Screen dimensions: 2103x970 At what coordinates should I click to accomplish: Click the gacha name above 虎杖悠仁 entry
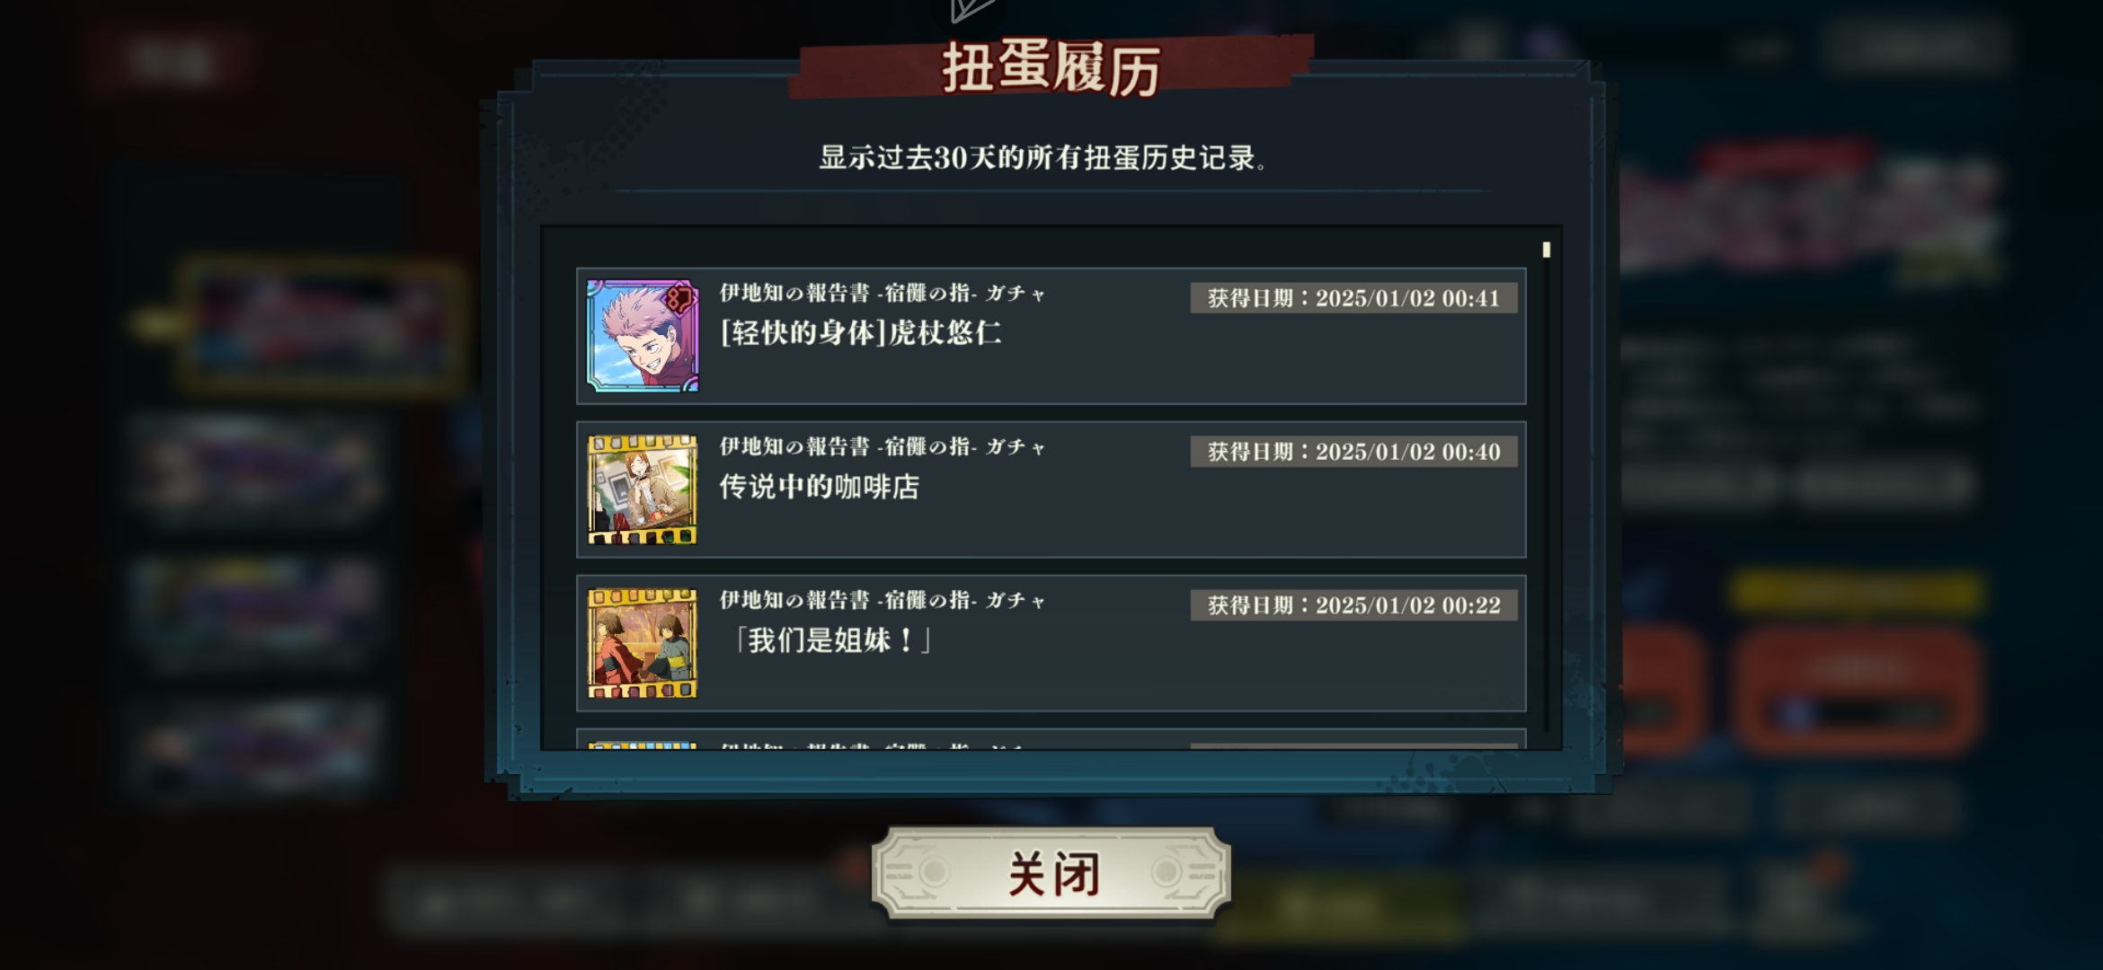pos(883,293)
